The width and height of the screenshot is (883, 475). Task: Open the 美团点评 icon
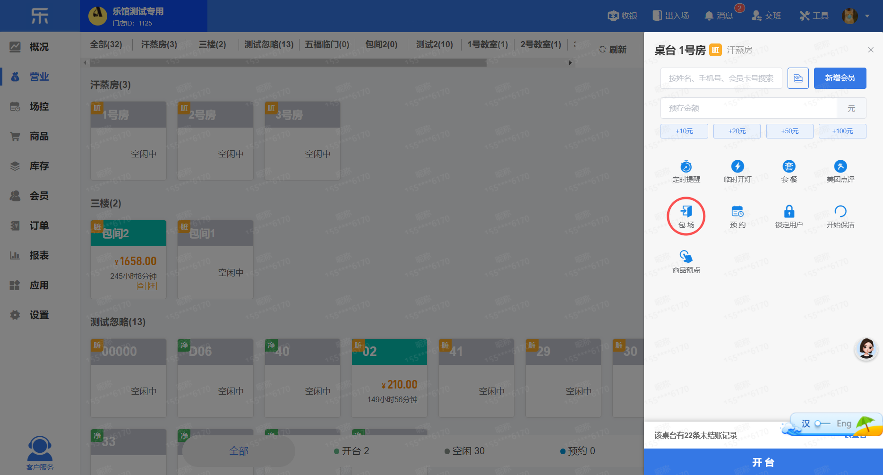[x=840, y=166]
